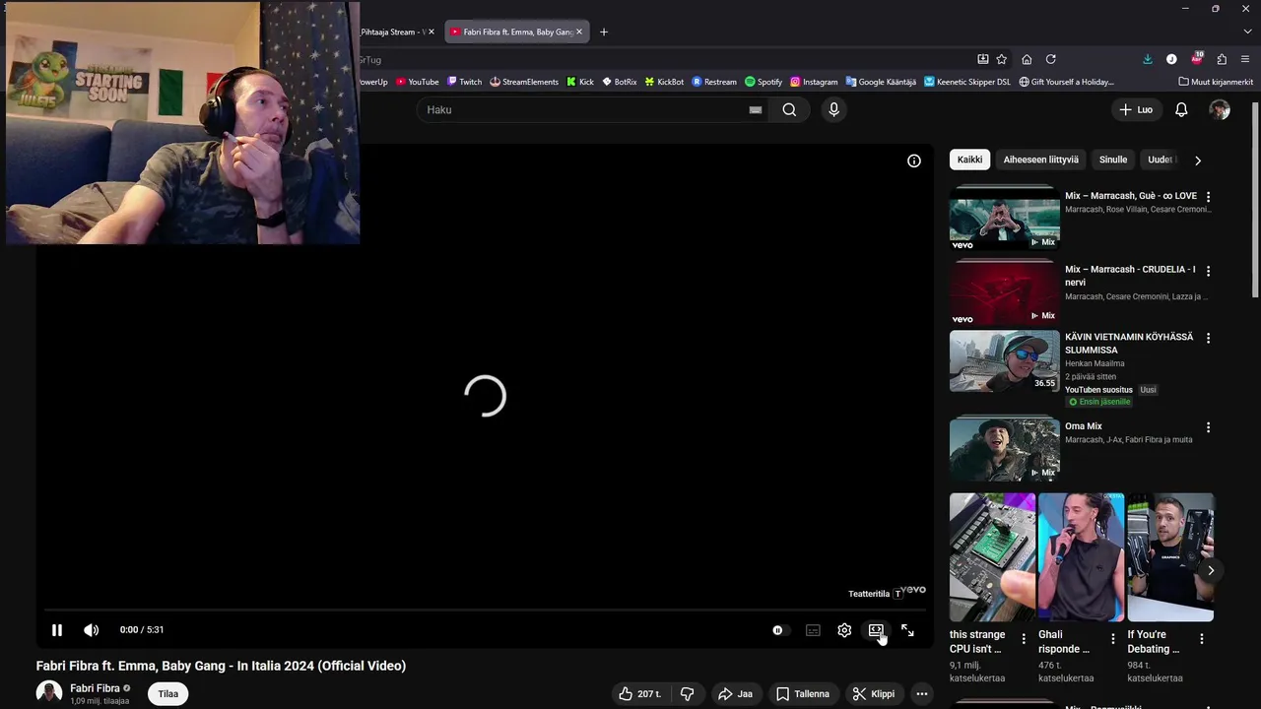Viewport: 1261px width, 709px height.
Task: Open options for 'this strange CPU' short
Action: coord(1024,639)
